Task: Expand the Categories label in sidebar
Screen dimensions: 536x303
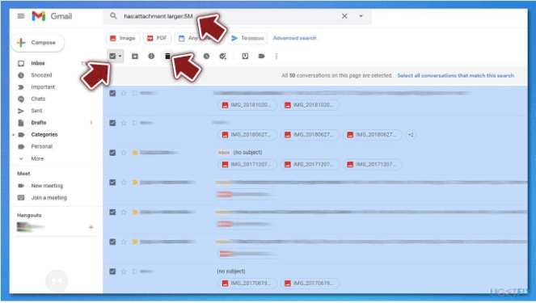Action: pyautogui.click(x=13, y=135)
